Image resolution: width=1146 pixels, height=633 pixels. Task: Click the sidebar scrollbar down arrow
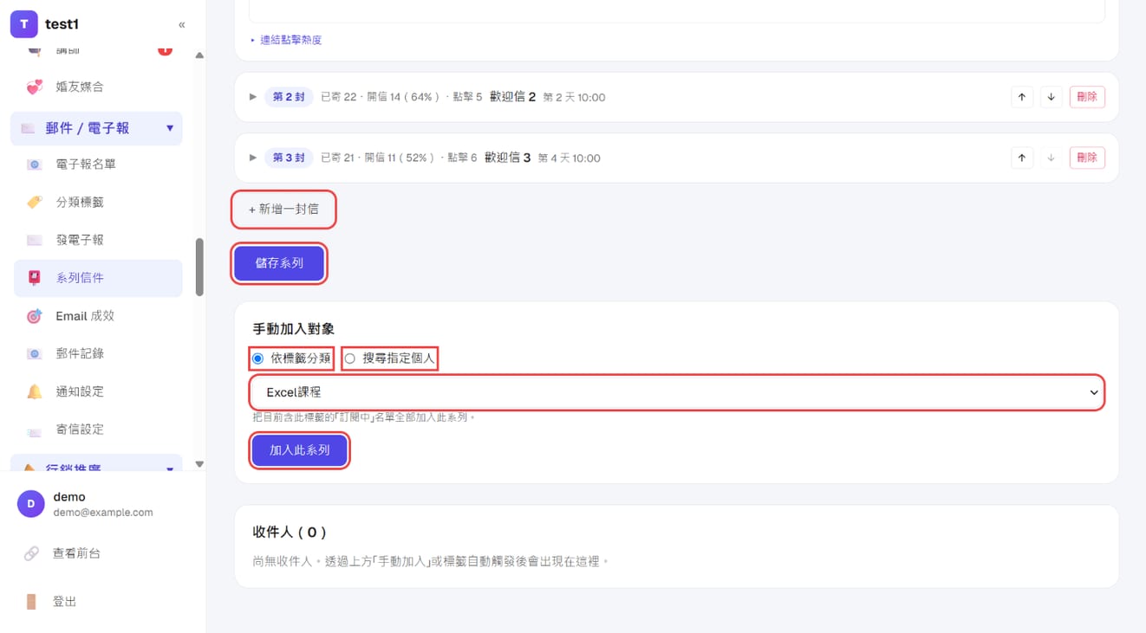(199, 464)
